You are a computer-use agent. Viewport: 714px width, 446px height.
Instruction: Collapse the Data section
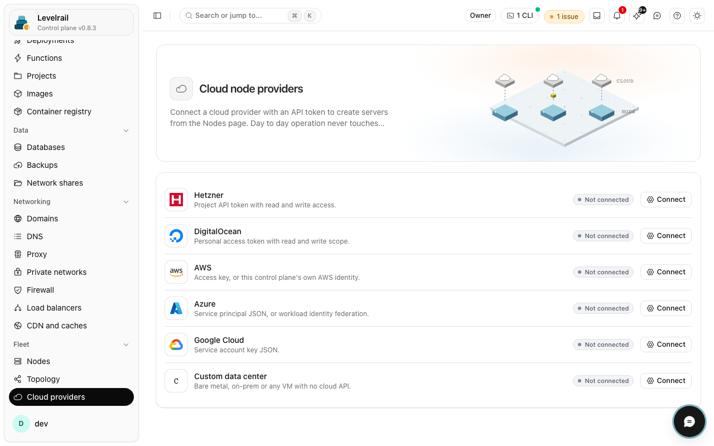(71, 130)
